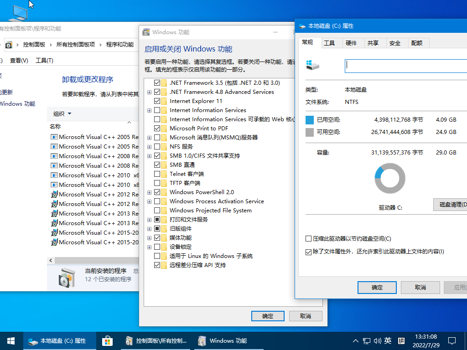Click the volume label input field
This screenshot has width=467, height=350.
[x=405, y=66]
